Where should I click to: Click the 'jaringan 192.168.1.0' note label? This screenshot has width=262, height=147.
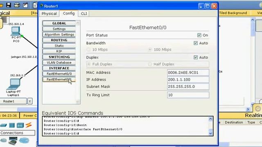point(24,57)
